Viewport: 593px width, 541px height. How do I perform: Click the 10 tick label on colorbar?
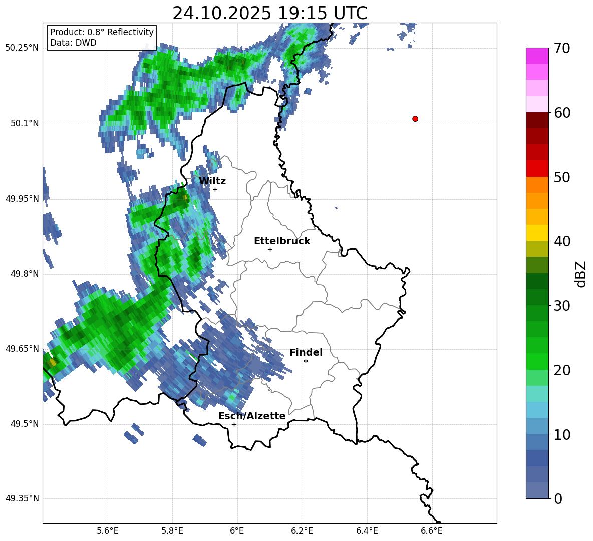(x=562, y=434)
